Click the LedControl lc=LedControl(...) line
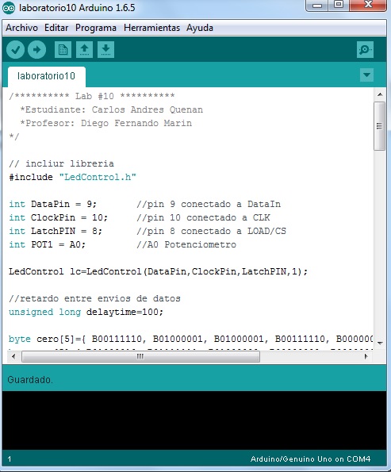Image resolution: width=391 pixels, height=472 pixels. (x=159, y=271)
